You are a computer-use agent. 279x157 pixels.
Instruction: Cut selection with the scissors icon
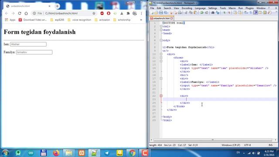point(186,13)
